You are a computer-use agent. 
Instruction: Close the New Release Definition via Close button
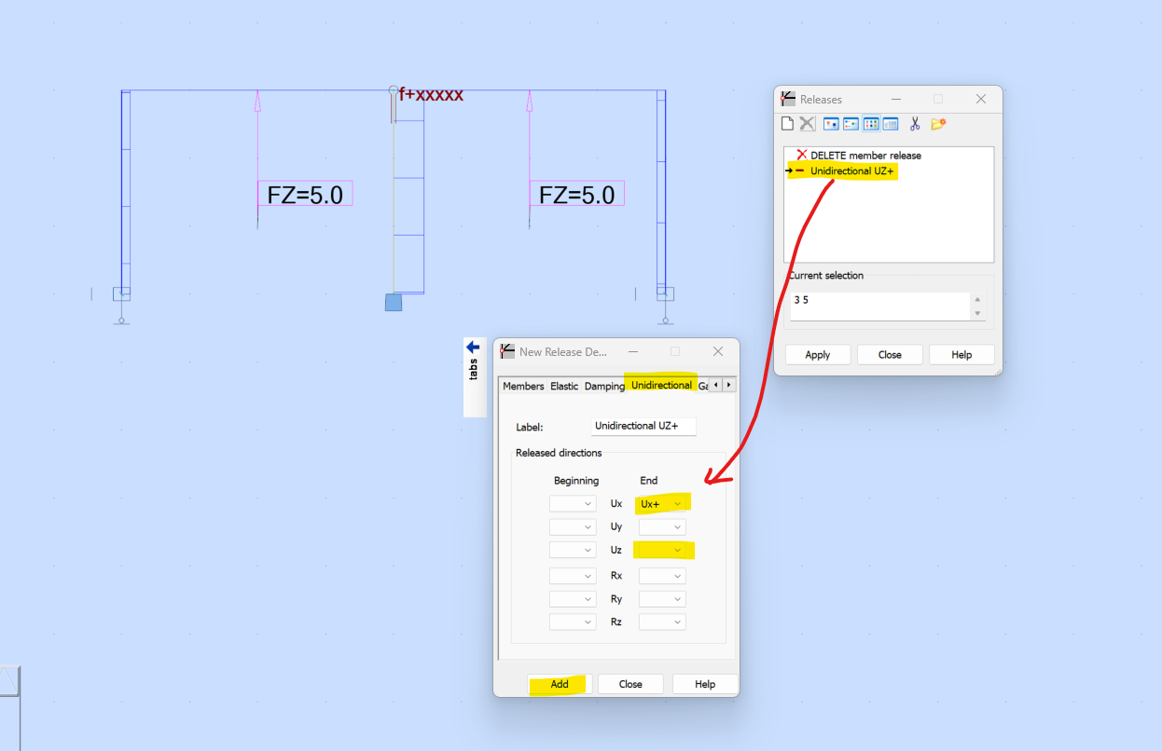pos(630,684)
